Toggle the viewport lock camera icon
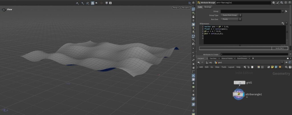The width and height of the screenshot is (292, 115). tap(193, 17)
